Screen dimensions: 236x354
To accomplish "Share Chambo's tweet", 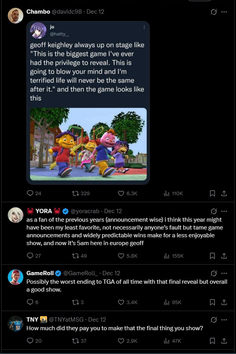I will pos(224,193).
